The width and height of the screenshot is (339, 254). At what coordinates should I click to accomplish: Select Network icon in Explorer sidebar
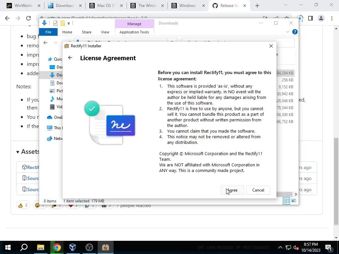coord(50,139)
